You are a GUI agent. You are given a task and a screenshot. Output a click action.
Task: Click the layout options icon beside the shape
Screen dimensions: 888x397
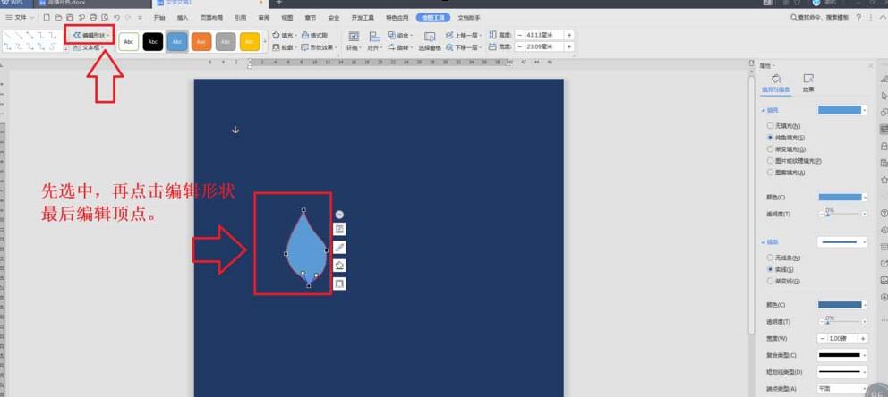[x=339, y=229]
